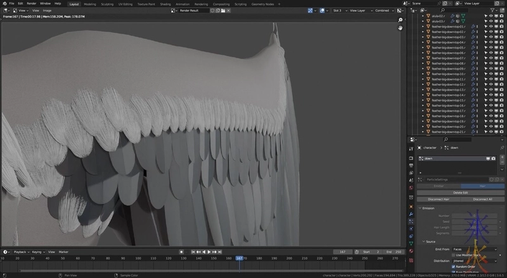The width and height of the screenshot is (507, 278).
Task: Open the Render menu
Action: [31, 3]
